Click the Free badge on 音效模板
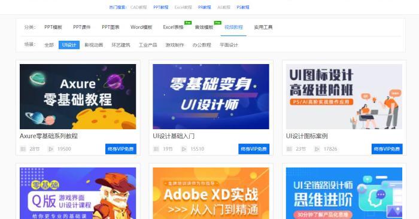Screen dimensions: 419x219 (218, 23)
